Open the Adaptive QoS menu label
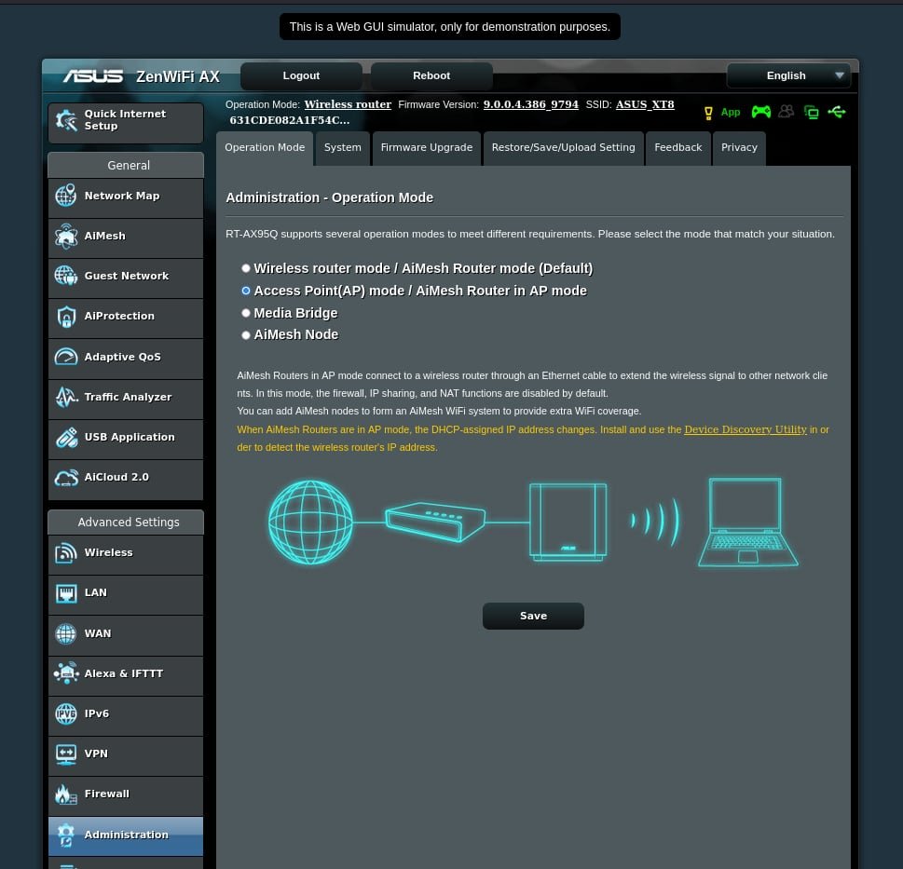903x869 pixels. 123,357
